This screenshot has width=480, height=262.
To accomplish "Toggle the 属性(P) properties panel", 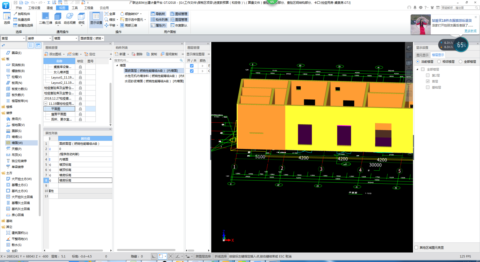I will (158, 25).
